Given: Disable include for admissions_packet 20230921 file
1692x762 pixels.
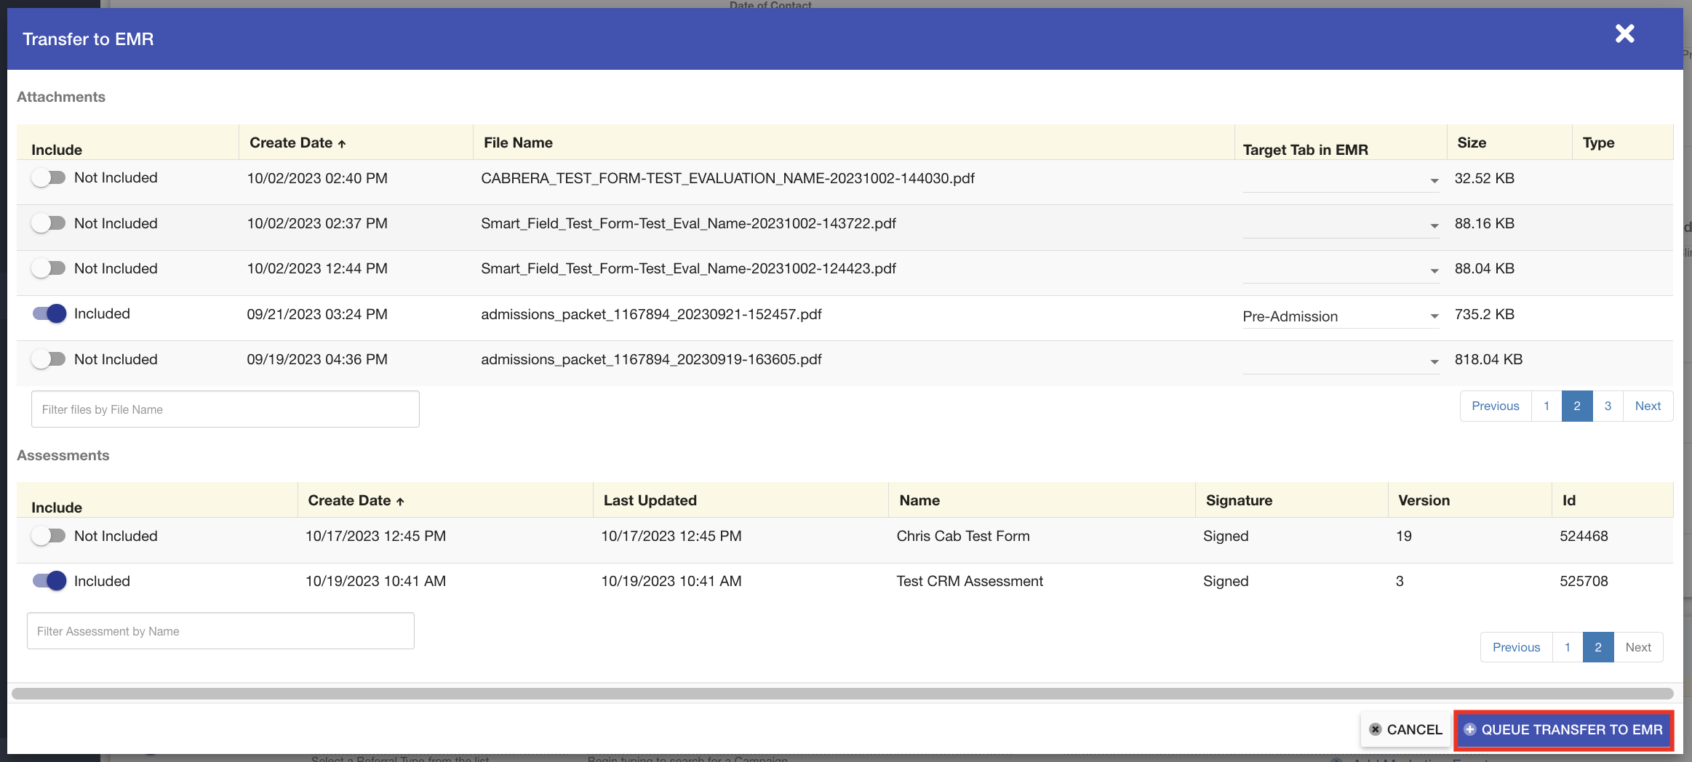Looking at the screenshot, I should point(49,314).
